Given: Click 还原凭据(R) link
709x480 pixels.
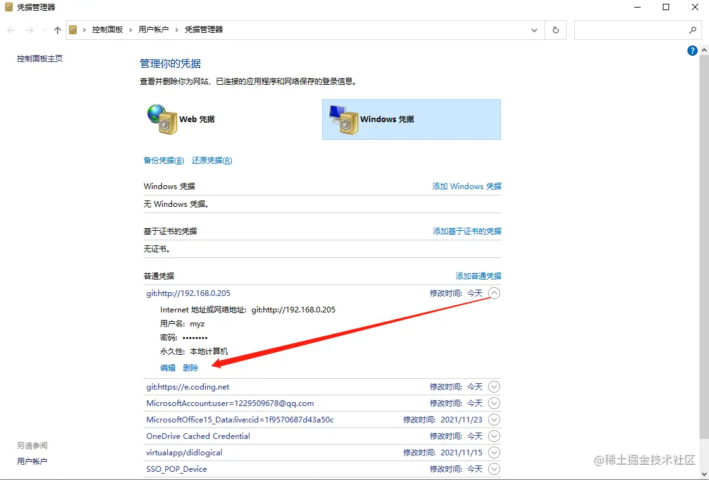Looking at the screenshot, I should (211, 160).
